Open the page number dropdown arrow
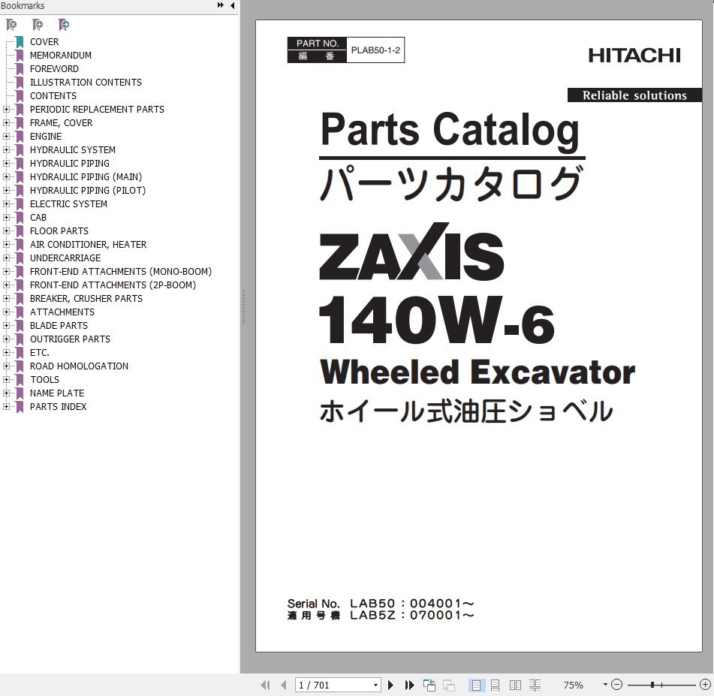 click(x=375, y=685)
